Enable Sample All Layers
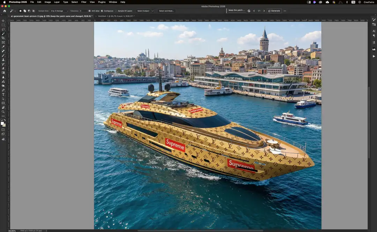The image size is (377, 232). coord(116,11)
